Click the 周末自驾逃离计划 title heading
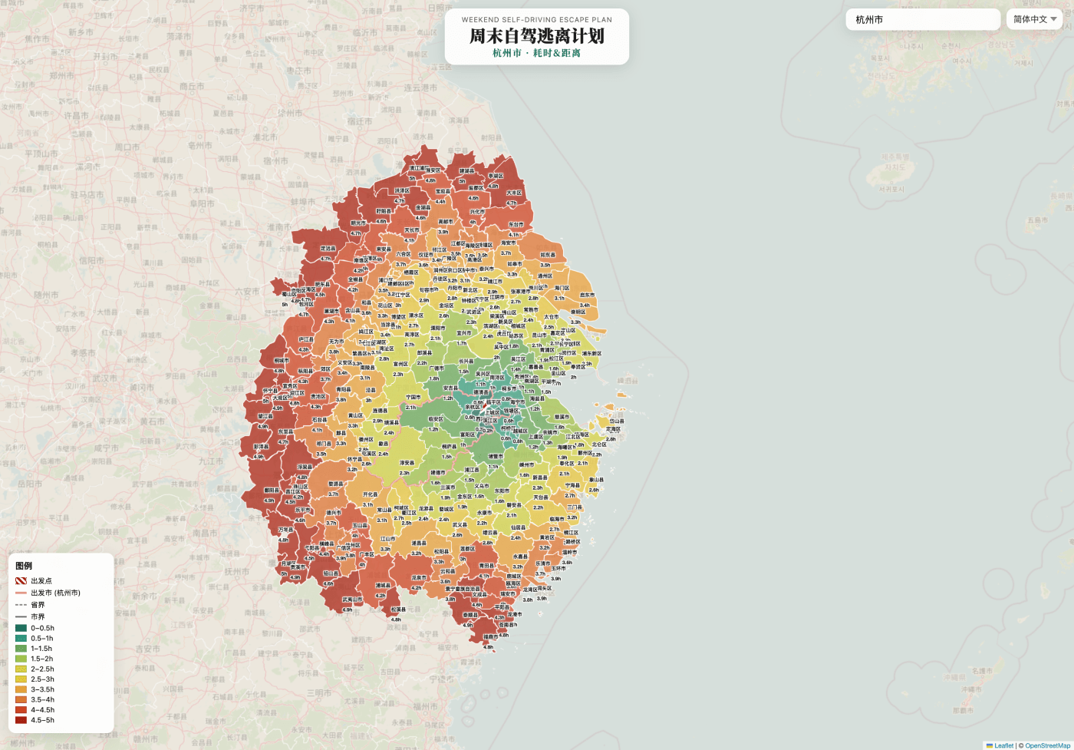The width and height of the screenshot is (1074, 750). click(x=536, y=36)
